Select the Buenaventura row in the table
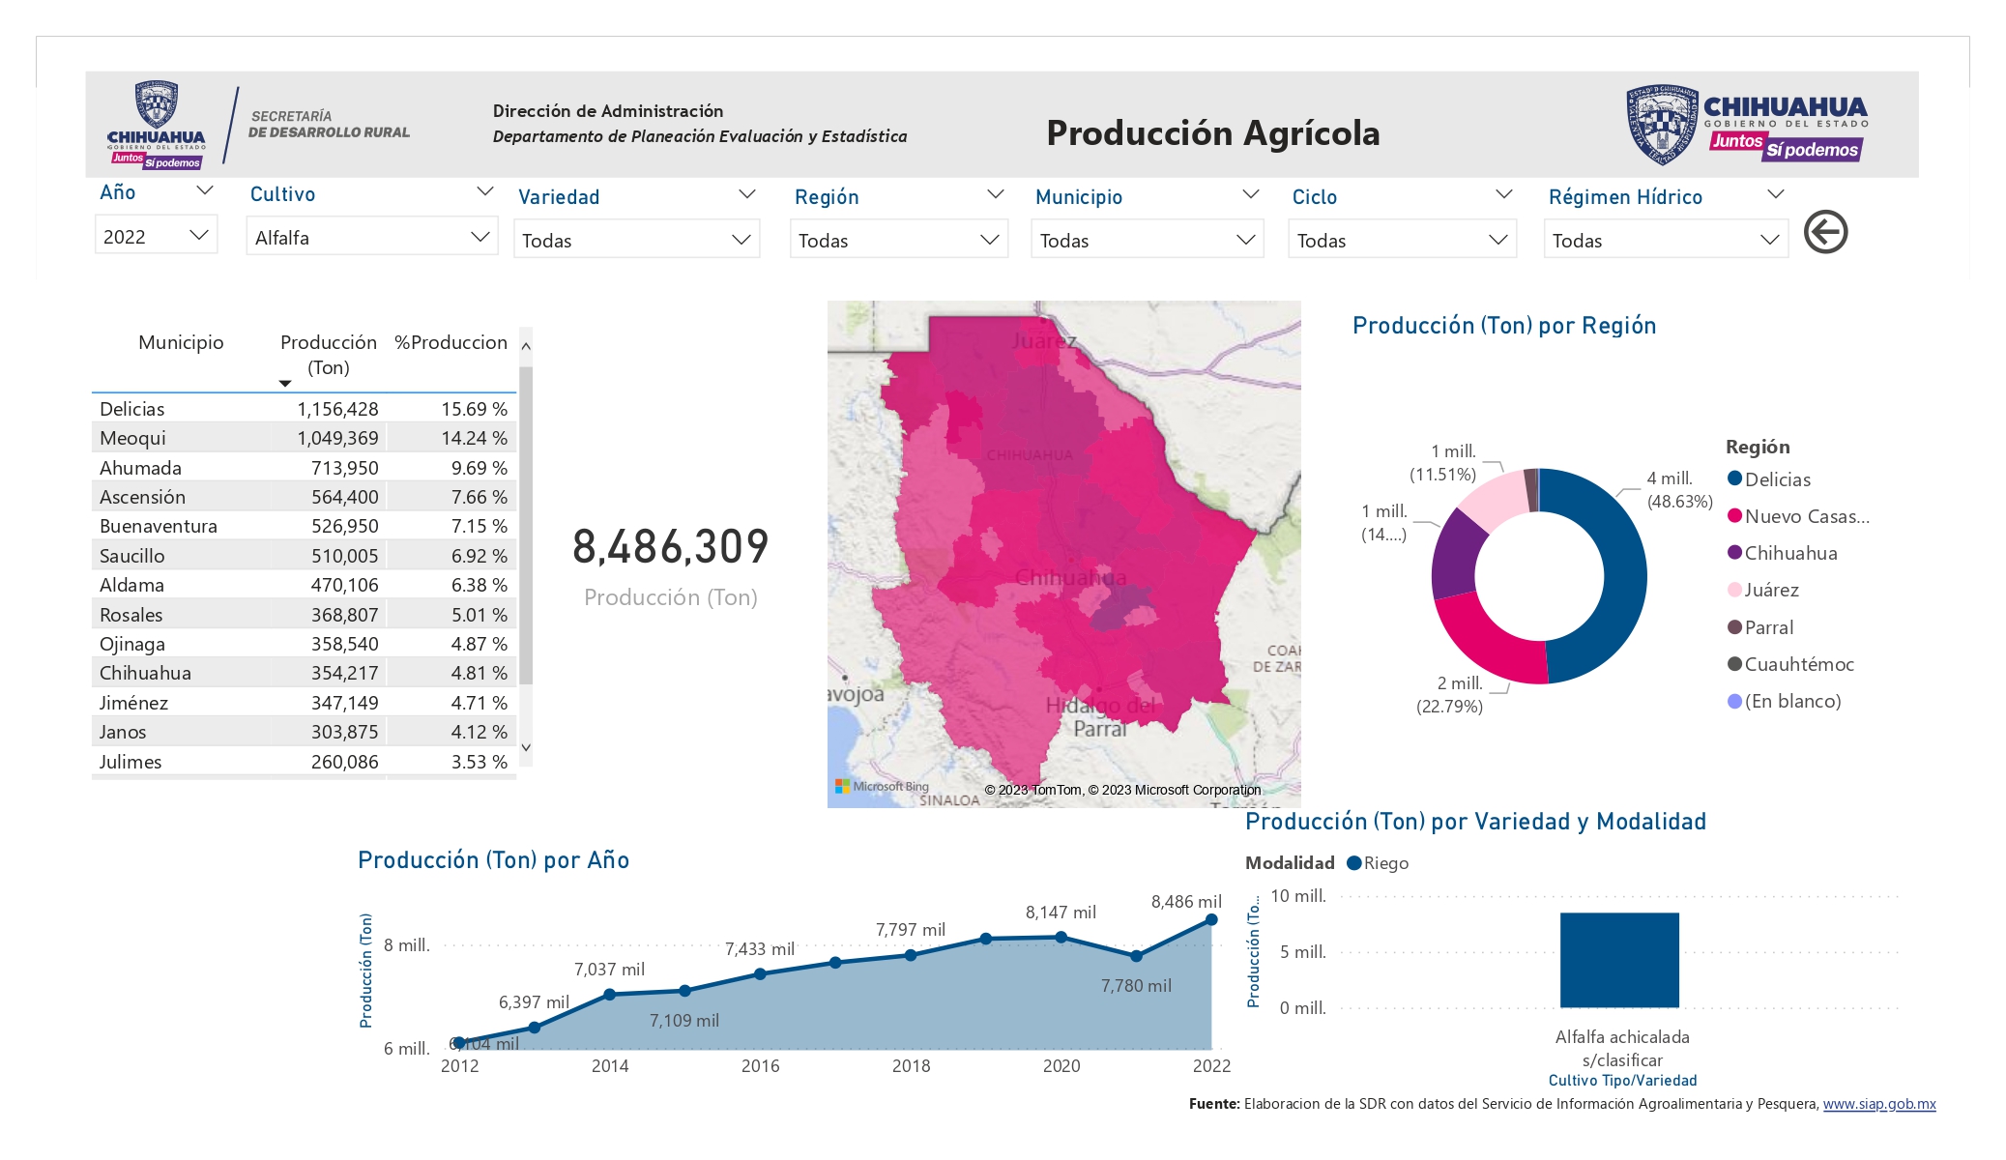This screenshot has width=2006, height=1160. 304,526
